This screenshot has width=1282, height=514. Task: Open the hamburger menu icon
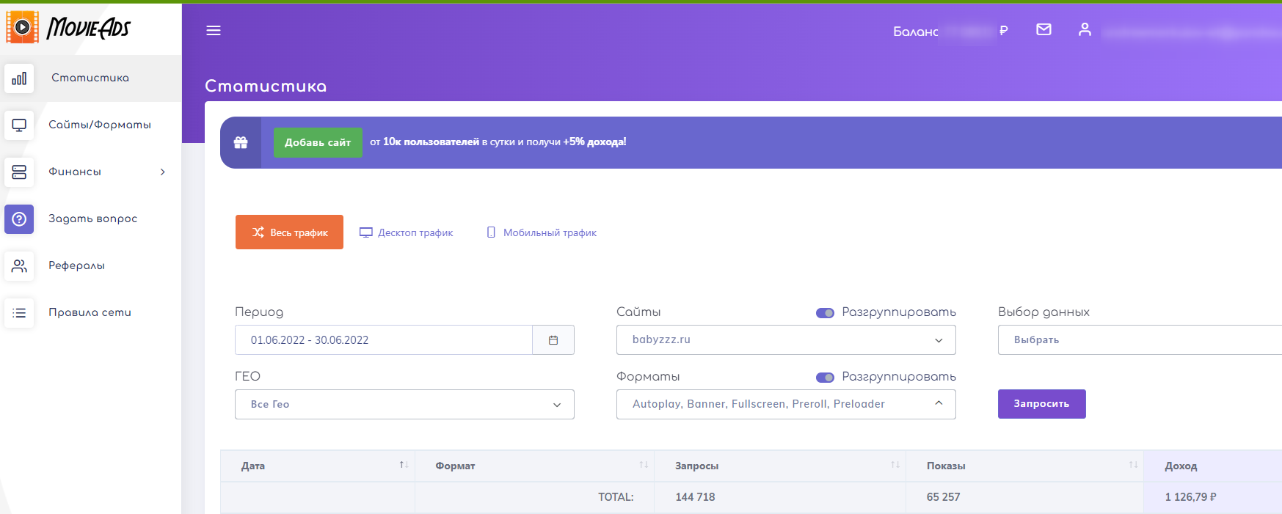pos(214,30)
